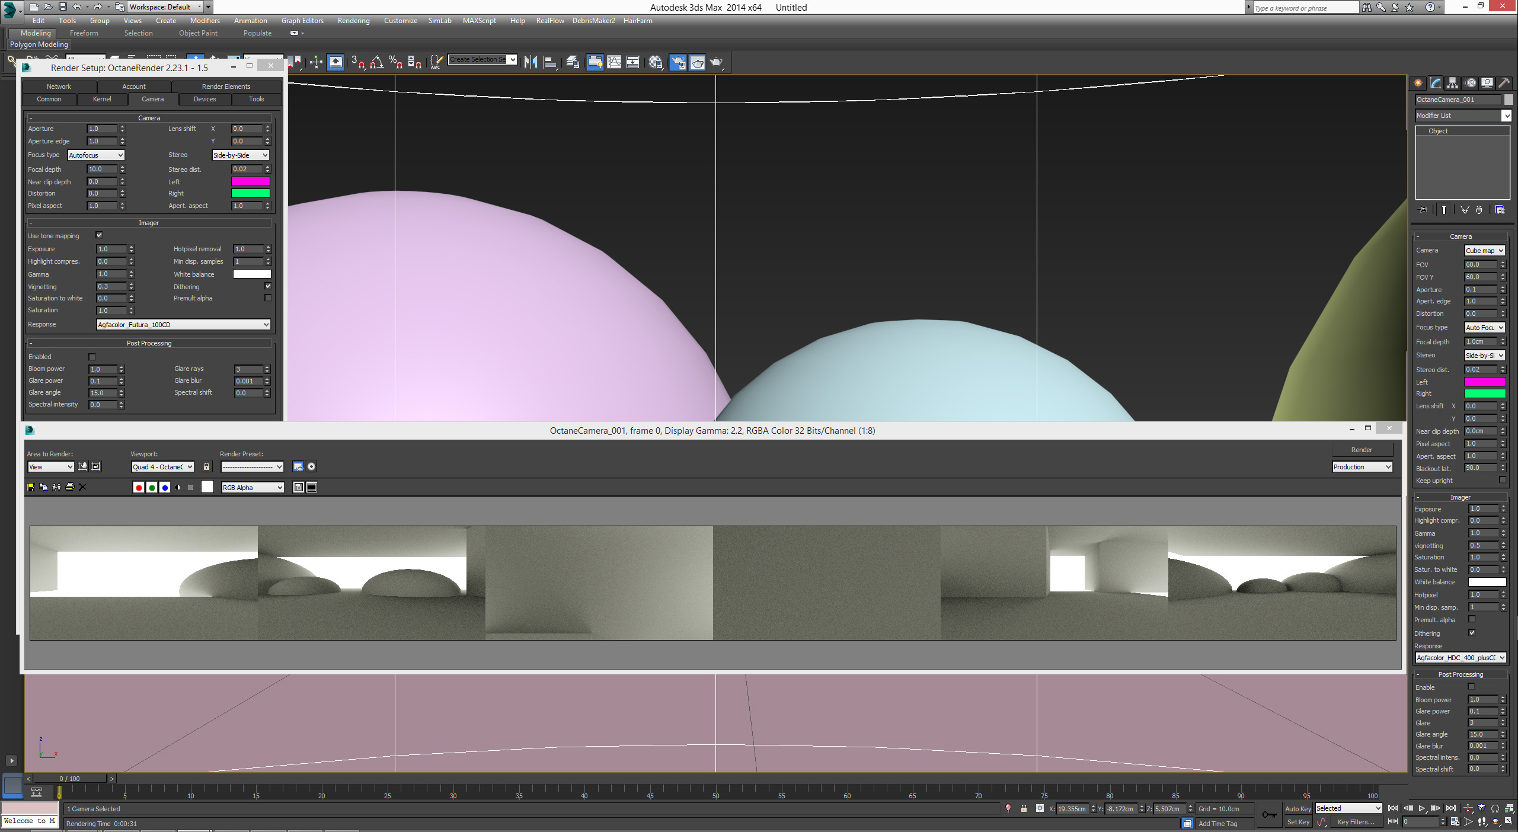The width and height of the screenshot is (1518, 832).
Task: Save rendered image with disk icon
Action: (x=31, y=487)
